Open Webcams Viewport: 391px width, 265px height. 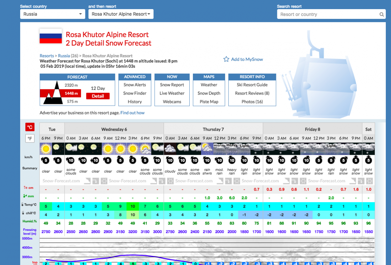(x=172, y=102)
